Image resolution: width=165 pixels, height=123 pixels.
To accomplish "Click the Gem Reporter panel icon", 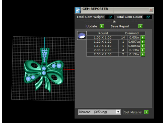I will click(x=78, y=10).
